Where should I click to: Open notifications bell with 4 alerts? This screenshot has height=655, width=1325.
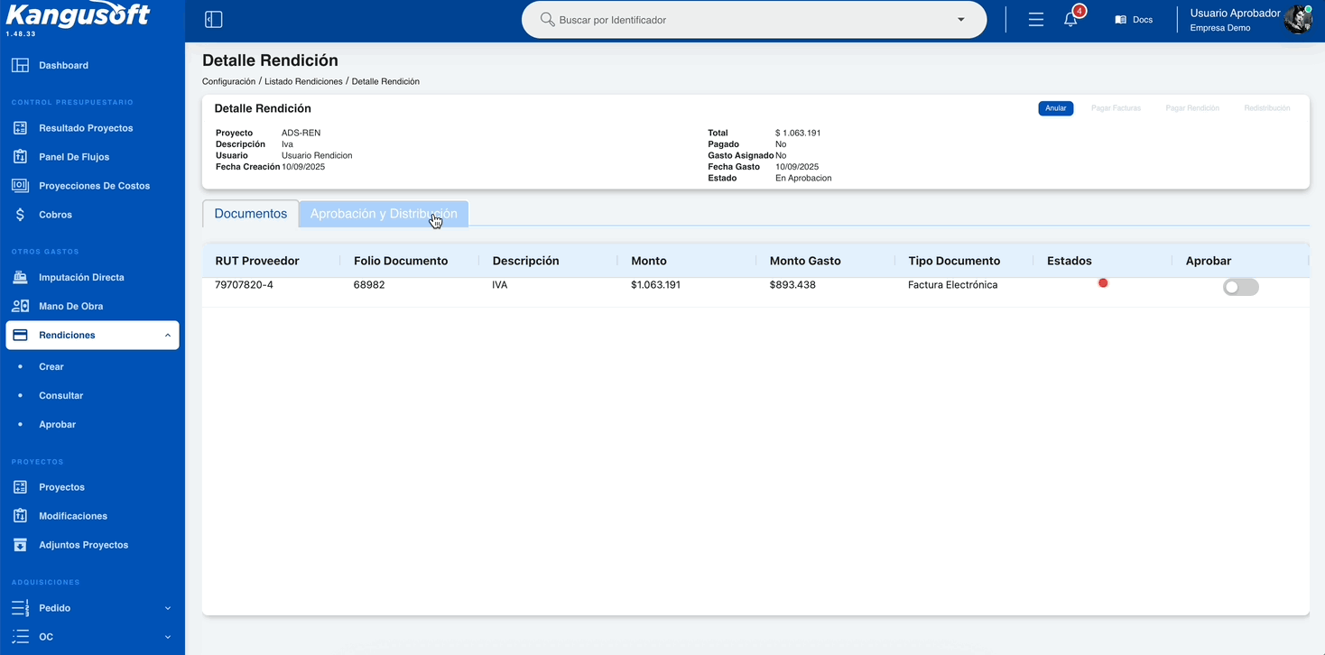coord(1071,19)
